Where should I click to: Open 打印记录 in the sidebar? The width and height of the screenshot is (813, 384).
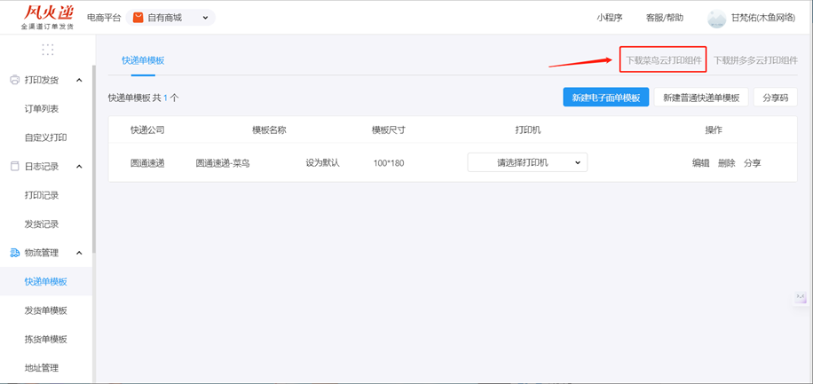pyautogui.click(x=42, y=195)
